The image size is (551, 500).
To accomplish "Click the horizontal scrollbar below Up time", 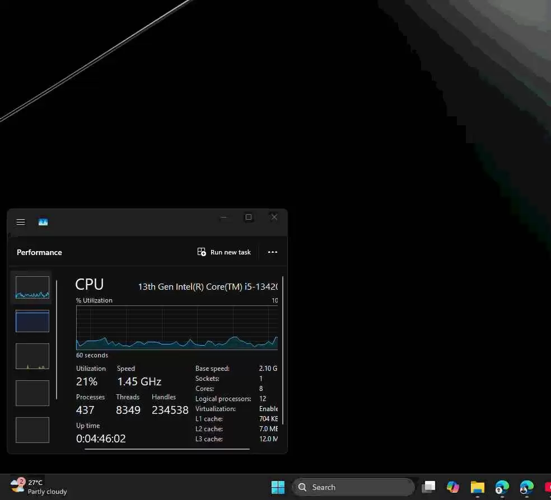I will [x=167, y=449].
